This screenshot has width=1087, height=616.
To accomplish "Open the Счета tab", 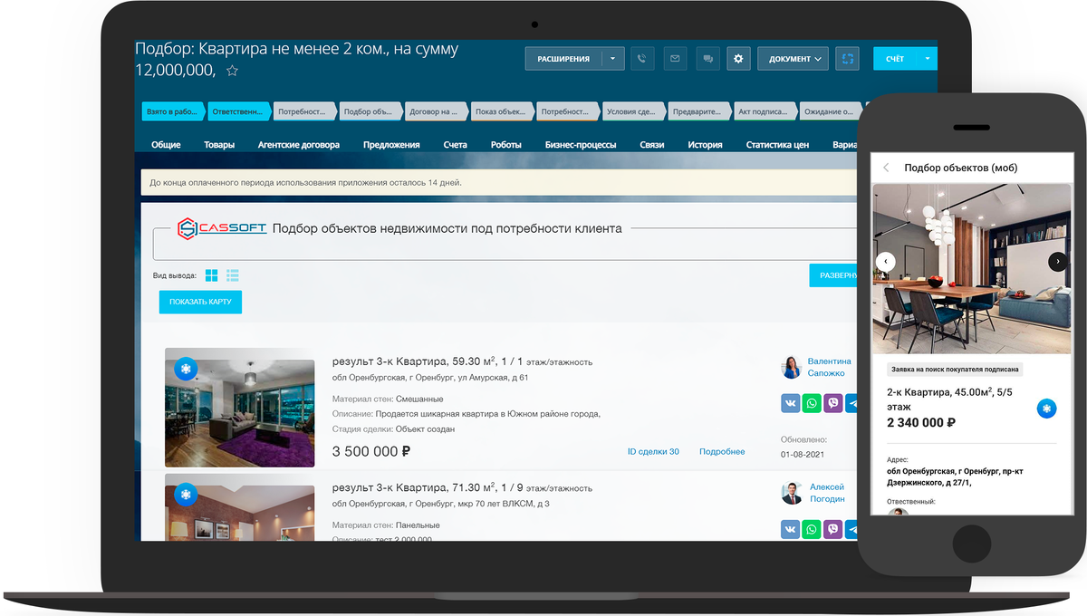I will pos(456,145).
